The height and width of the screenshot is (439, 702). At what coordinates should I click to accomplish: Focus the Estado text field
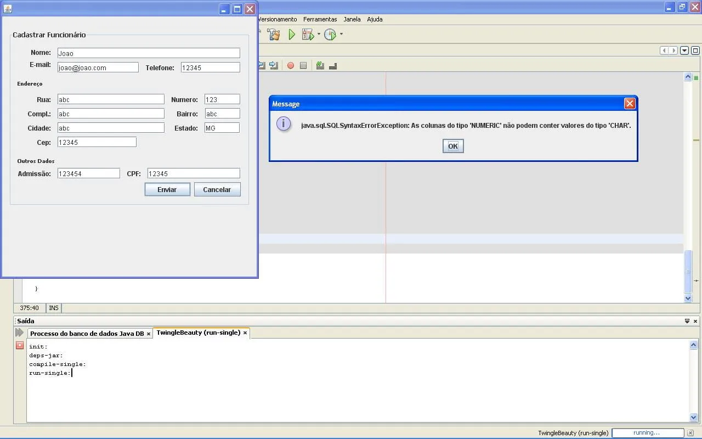[222, 128]
